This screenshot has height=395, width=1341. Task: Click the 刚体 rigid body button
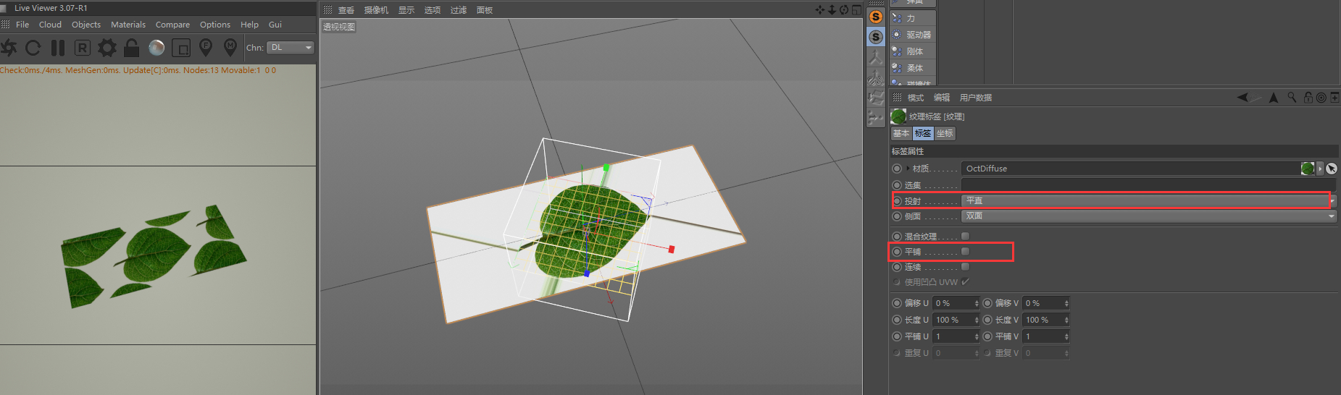(914, 51)
